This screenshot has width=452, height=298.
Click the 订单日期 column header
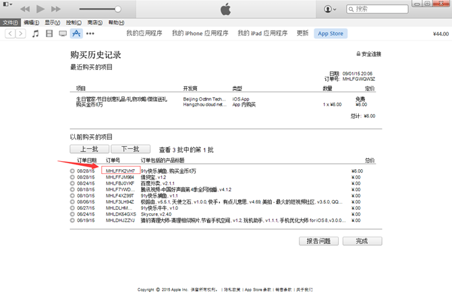coord(87,160)
